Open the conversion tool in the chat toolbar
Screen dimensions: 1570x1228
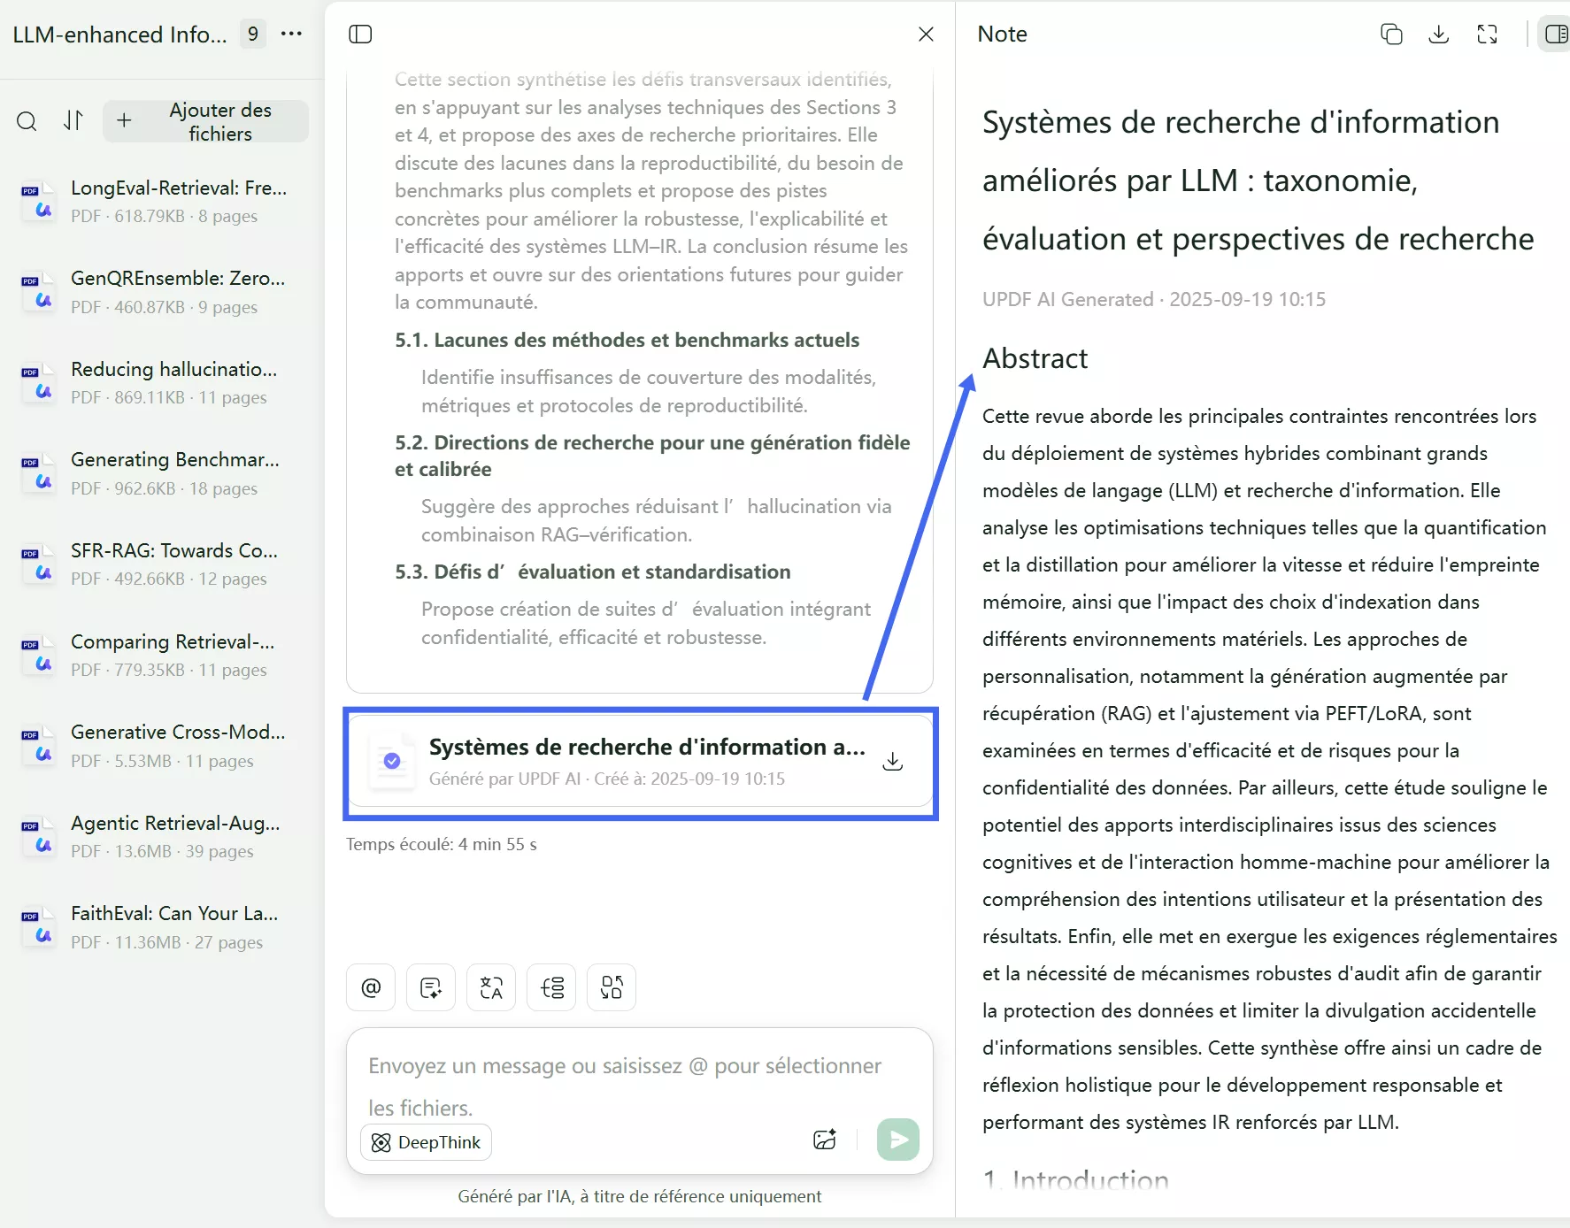pos(611,986)
